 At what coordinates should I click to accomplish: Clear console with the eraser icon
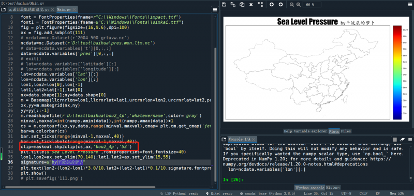click(403, 139)
